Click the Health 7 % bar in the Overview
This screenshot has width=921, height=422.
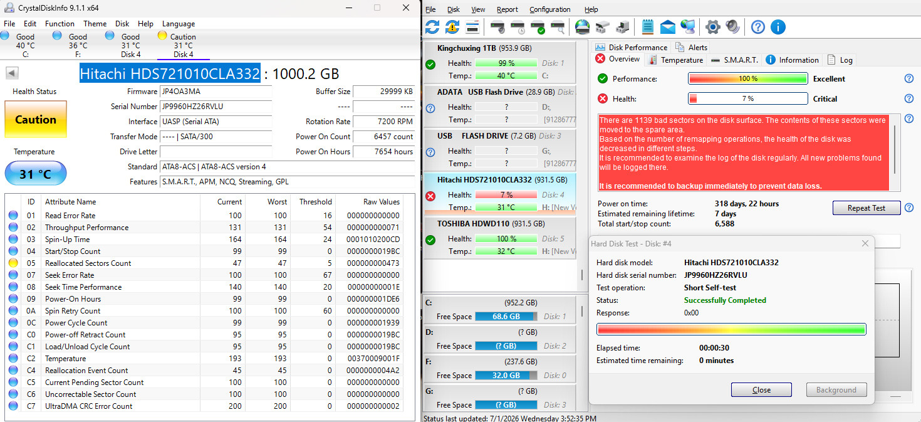748,98
